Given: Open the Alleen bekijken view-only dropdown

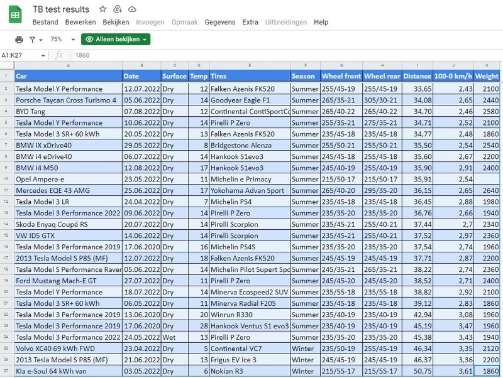Looking at the screenshot, I should pyautogui.click(x=116, y=40).
